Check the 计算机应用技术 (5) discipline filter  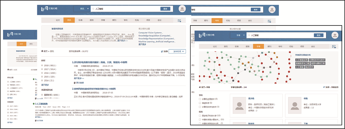coord(200,99)
